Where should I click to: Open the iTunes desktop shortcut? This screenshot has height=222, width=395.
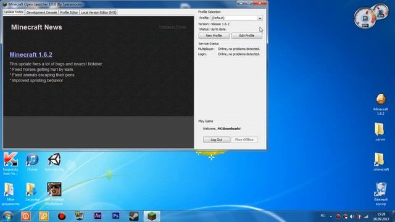click(32, 162)
